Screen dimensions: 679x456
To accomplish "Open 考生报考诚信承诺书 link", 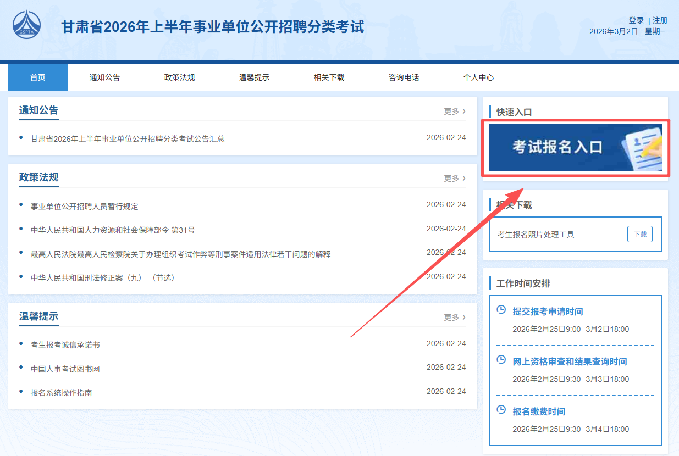I will click(x=65, y=345).
